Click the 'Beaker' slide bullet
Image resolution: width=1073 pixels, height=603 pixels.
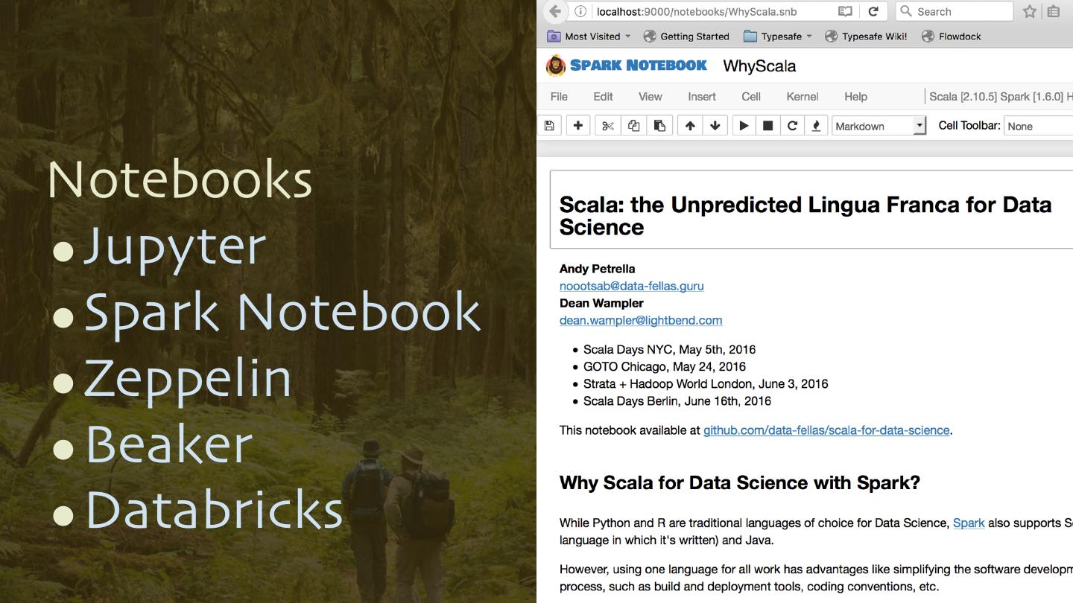coord(169,444)
